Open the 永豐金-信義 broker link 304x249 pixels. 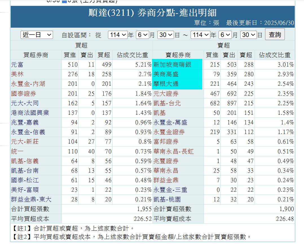(x=28, y=132)
